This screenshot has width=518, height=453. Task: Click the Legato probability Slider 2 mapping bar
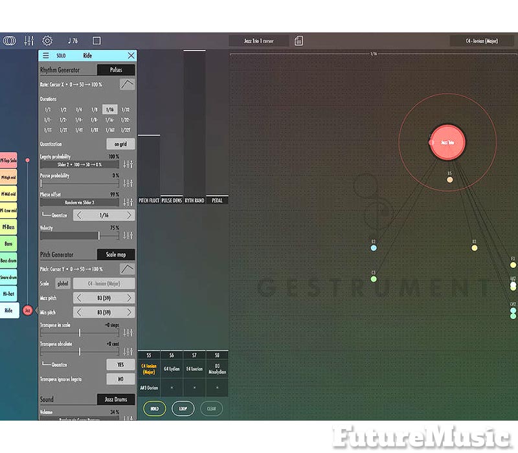[x=79, y=164]
